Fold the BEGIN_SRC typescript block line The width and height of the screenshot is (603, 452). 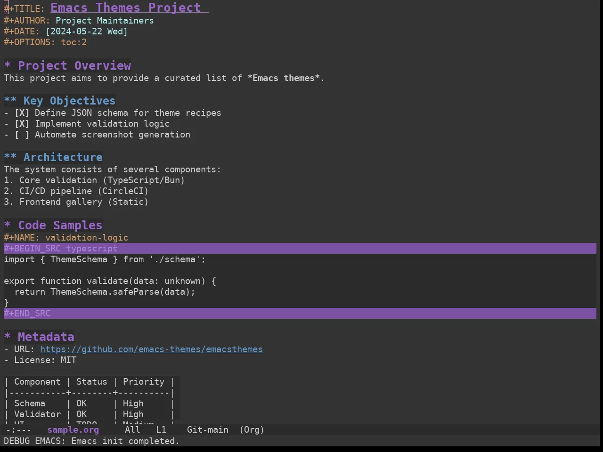[x=300, y=249]
